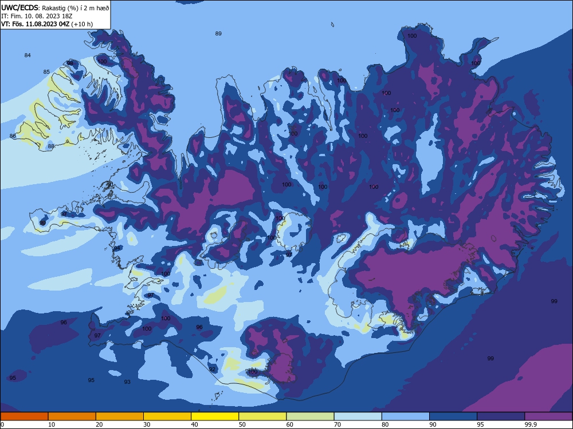Click the '70' tick label on the color scale
The width and height of the screenshot is (573, 429).
click(x=337, y=424)
